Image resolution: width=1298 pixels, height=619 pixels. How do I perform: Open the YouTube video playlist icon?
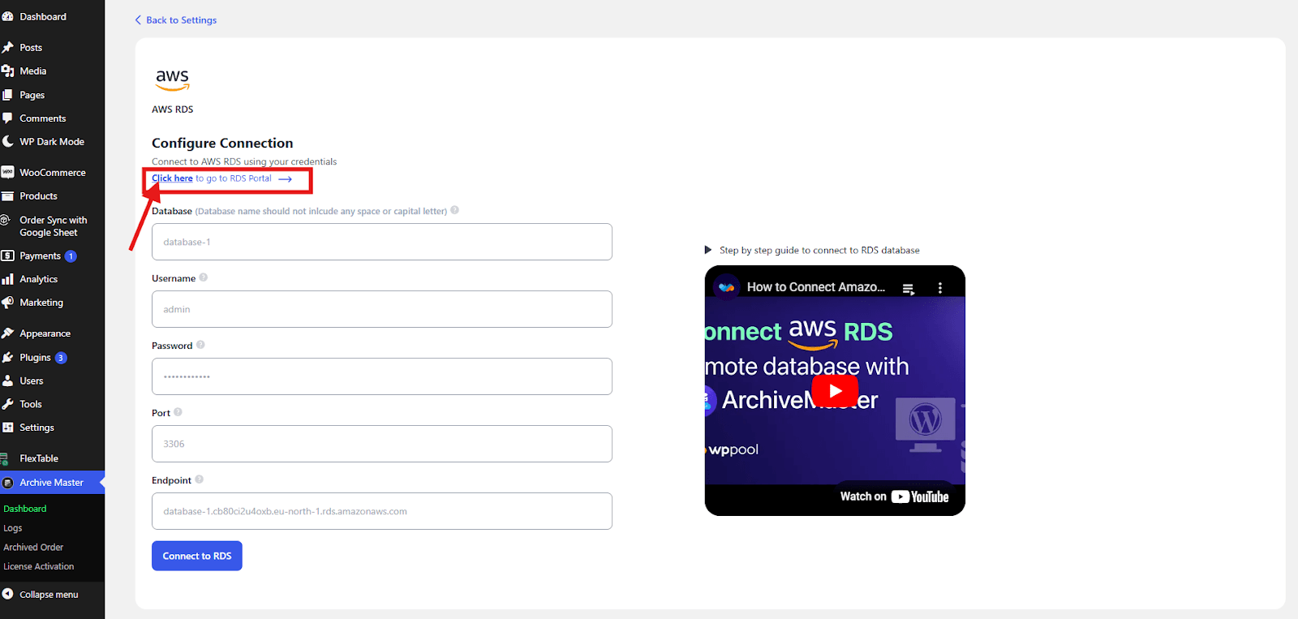[x=908, y=288]
